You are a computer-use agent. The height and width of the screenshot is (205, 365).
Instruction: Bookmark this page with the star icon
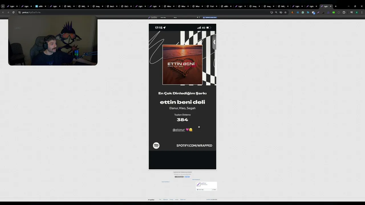tap(285, 12)
